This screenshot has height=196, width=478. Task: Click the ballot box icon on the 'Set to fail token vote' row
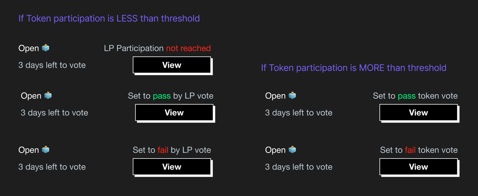[292, 149]
